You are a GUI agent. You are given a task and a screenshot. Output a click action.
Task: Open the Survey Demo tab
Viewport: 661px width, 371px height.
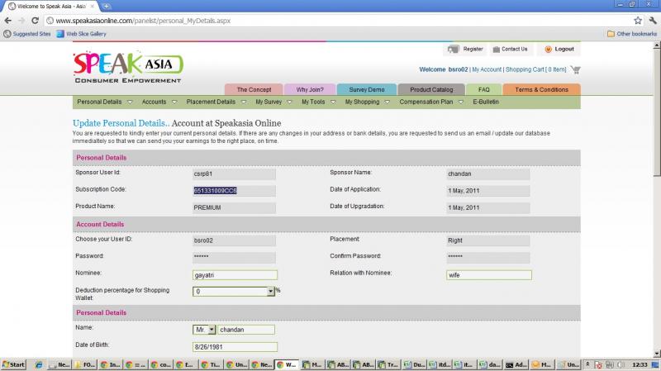(x=367, y=89)
